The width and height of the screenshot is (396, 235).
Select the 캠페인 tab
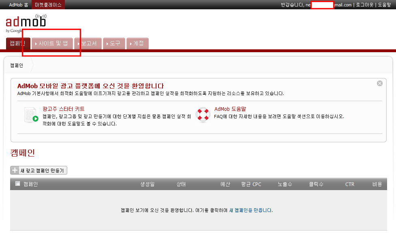tap(18, 43)
